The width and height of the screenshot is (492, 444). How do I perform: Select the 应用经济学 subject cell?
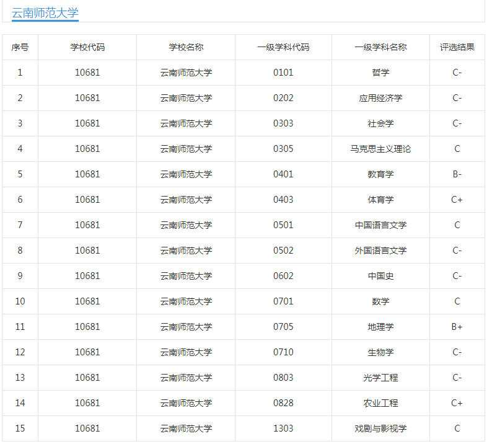click(x=380, y=98)
